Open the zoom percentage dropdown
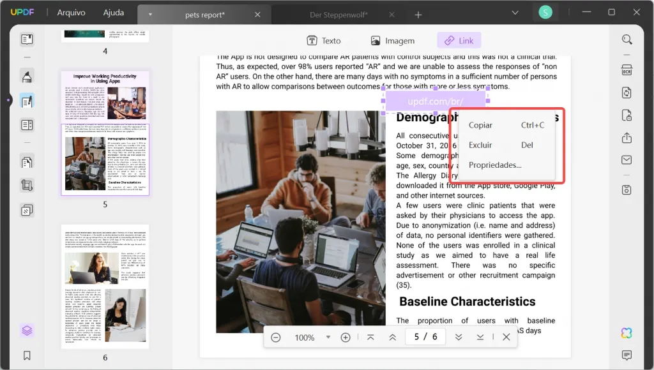This screenshot has height=370, width=654. [x=328, y=337]
